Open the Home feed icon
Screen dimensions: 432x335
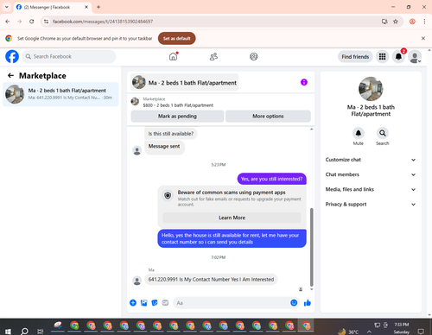(173, 56)
